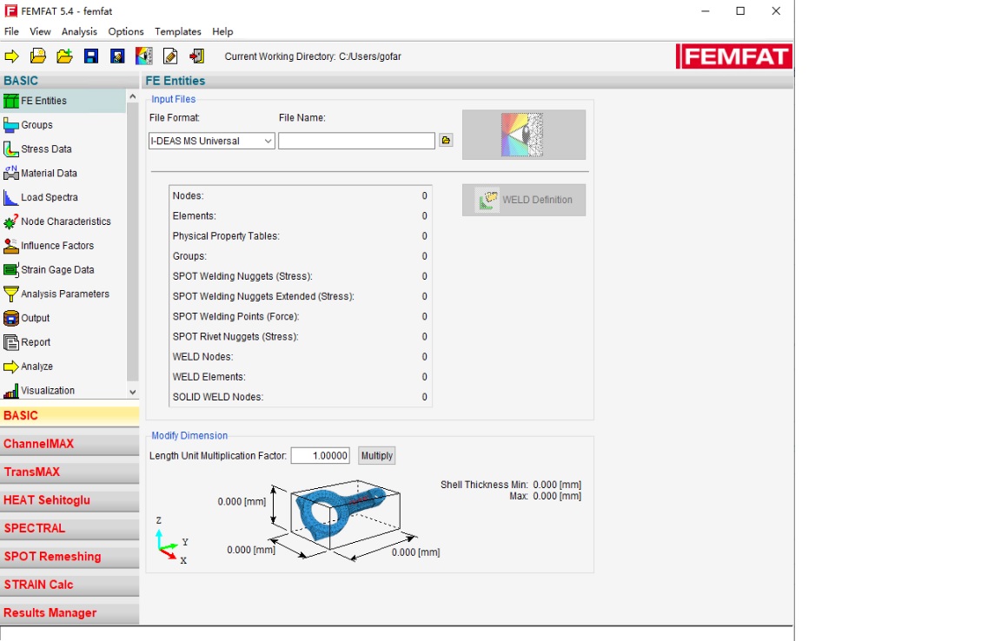Open the Templates menu
The width and height of the screenshot is (1001, 641).
[178, 31]
